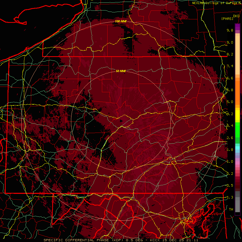Select the purple top segment of the color bar
Viewport: 242px width, 242px height.
pos(237,27)
